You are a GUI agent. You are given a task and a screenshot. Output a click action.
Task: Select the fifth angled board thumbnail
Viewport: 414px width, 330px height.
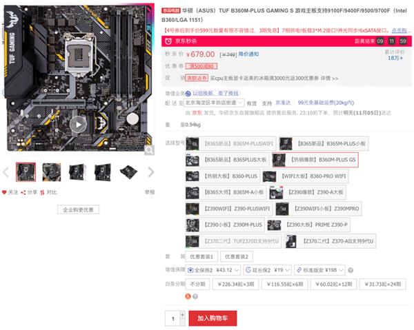128,172
